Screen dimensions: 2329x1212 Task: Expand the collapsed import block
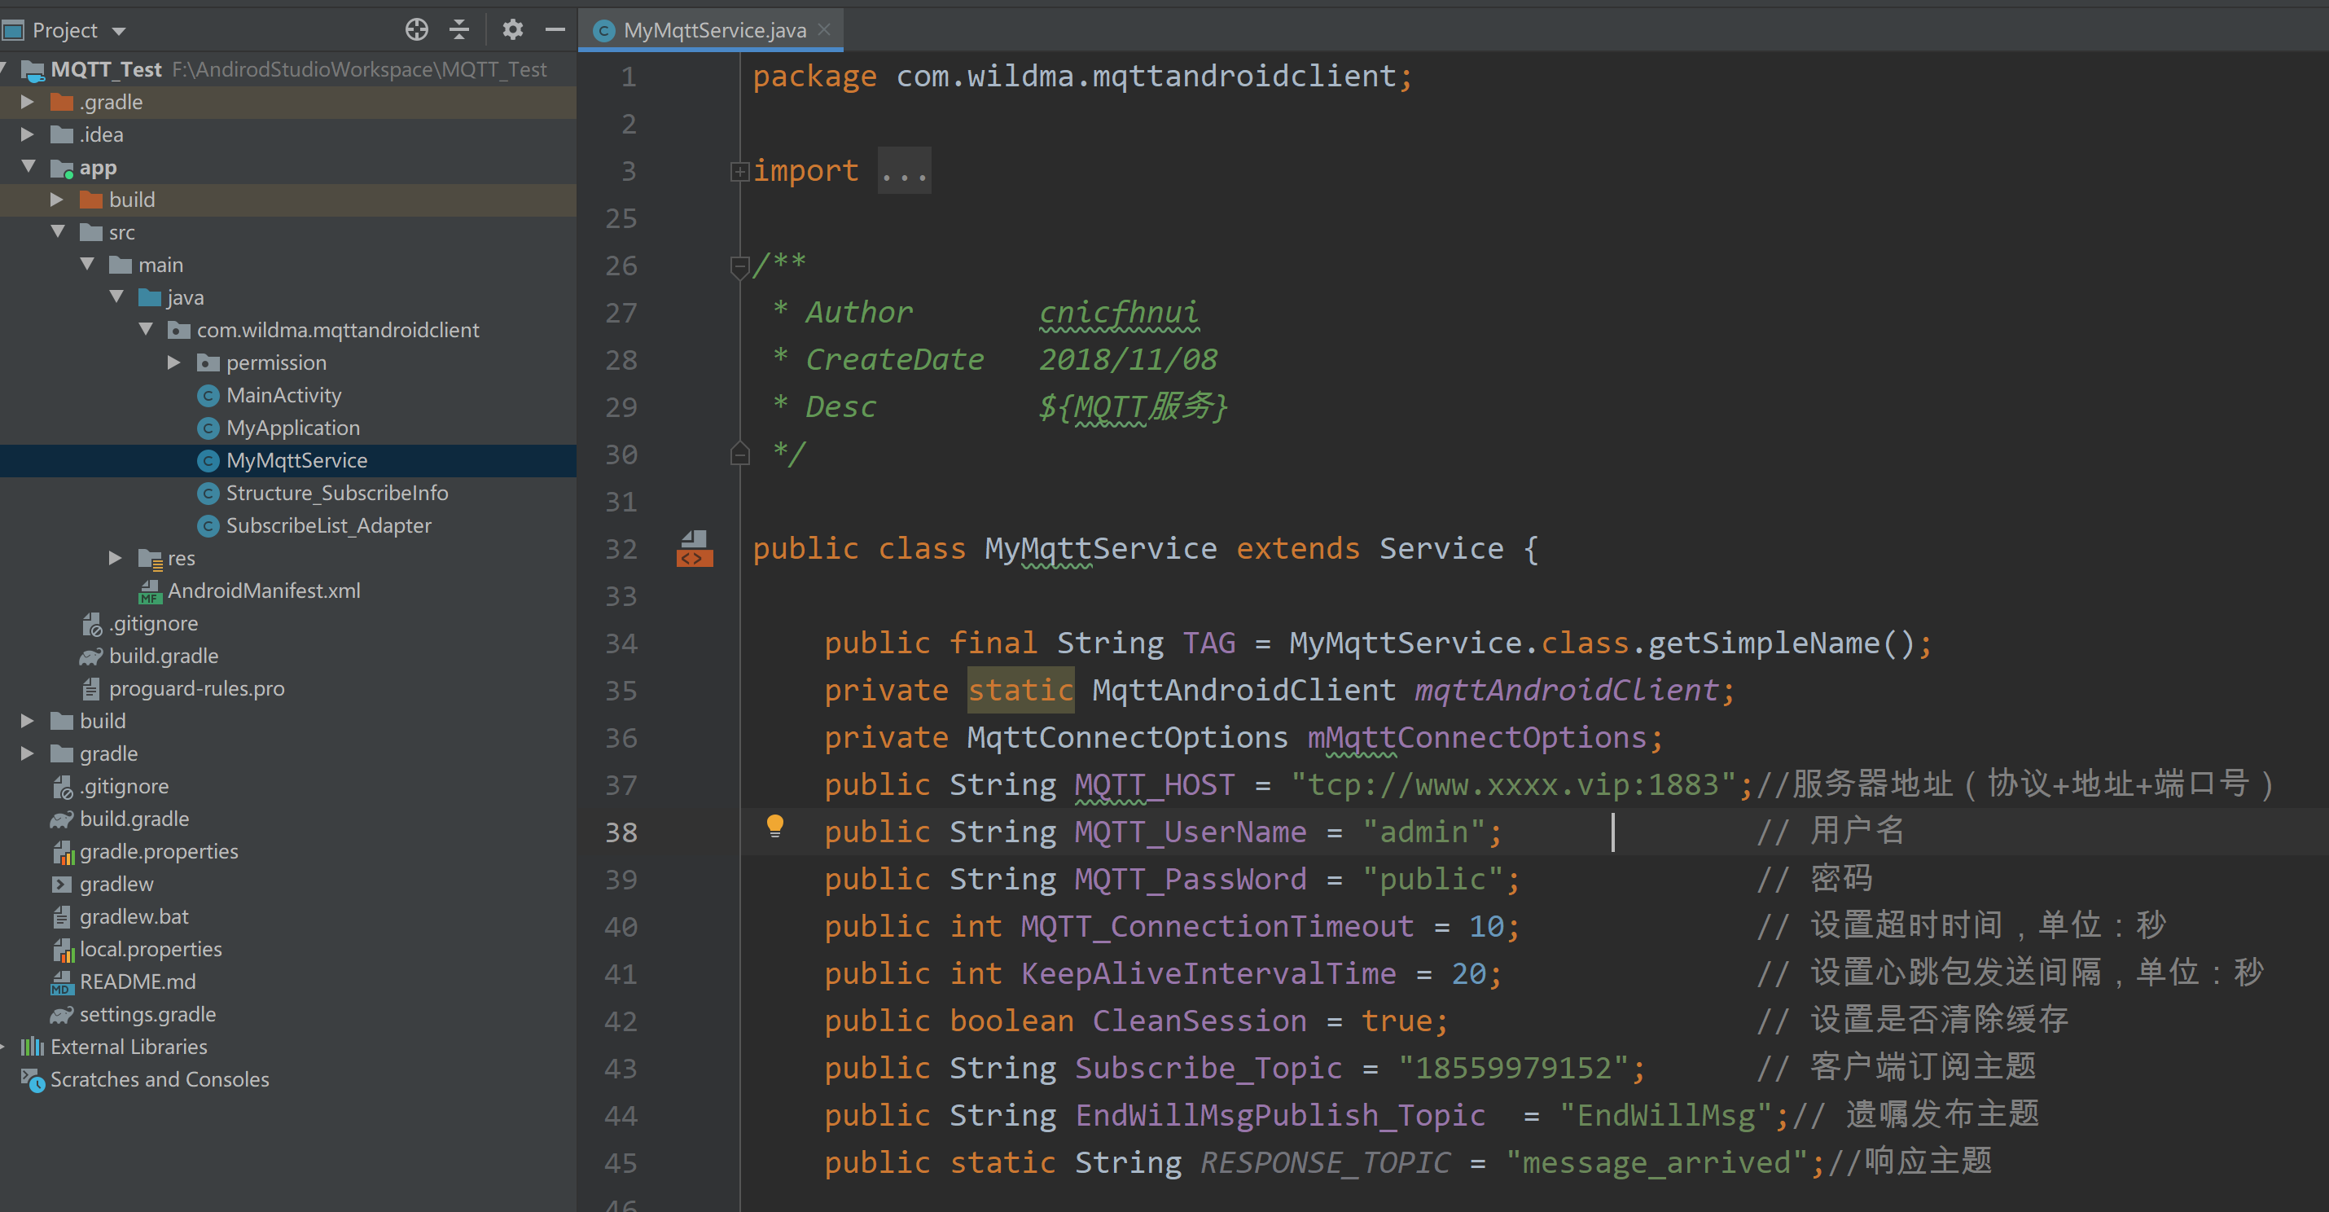739,171
